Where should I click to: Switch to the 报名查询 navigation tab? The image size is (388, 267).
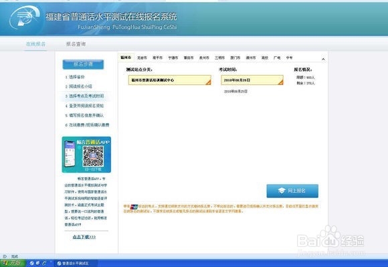[76, 44]
